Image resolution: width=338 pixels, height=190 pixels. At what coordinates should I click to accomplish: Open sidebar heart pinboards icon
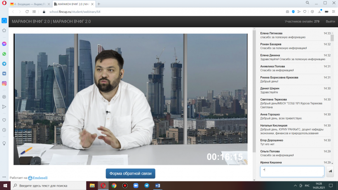(4, 120)
